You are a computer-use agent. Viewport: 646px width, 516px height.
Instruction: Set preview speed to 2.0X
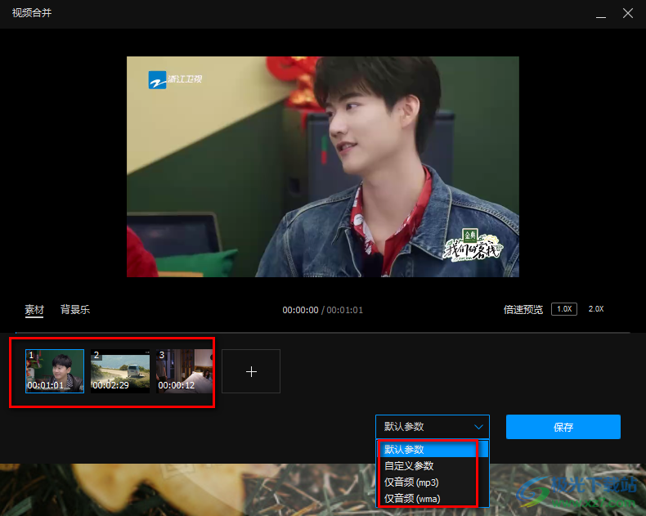tap(596, 309)
